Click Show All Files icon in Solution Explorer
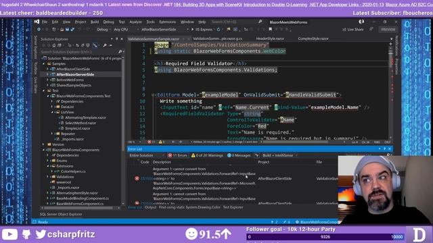 (x=88, y=45)
